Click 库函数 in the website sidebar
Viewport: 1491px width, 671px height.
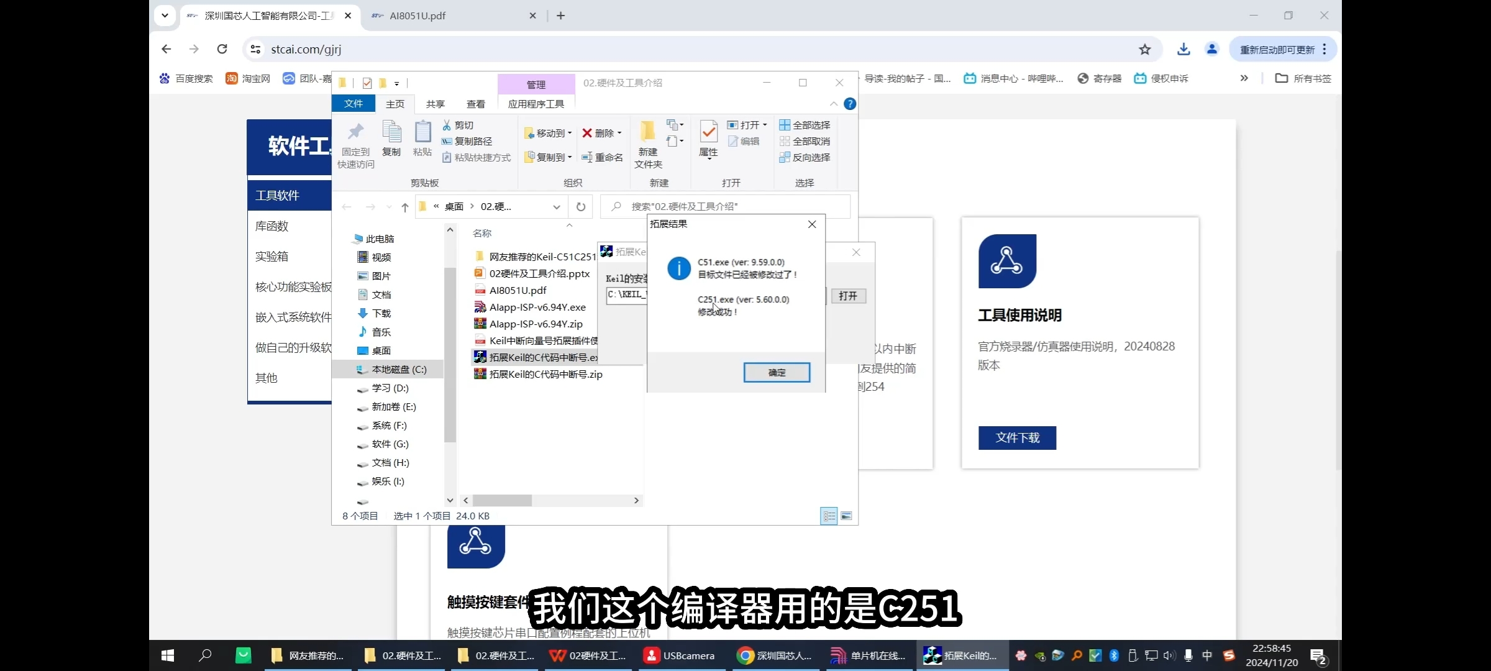272,226
